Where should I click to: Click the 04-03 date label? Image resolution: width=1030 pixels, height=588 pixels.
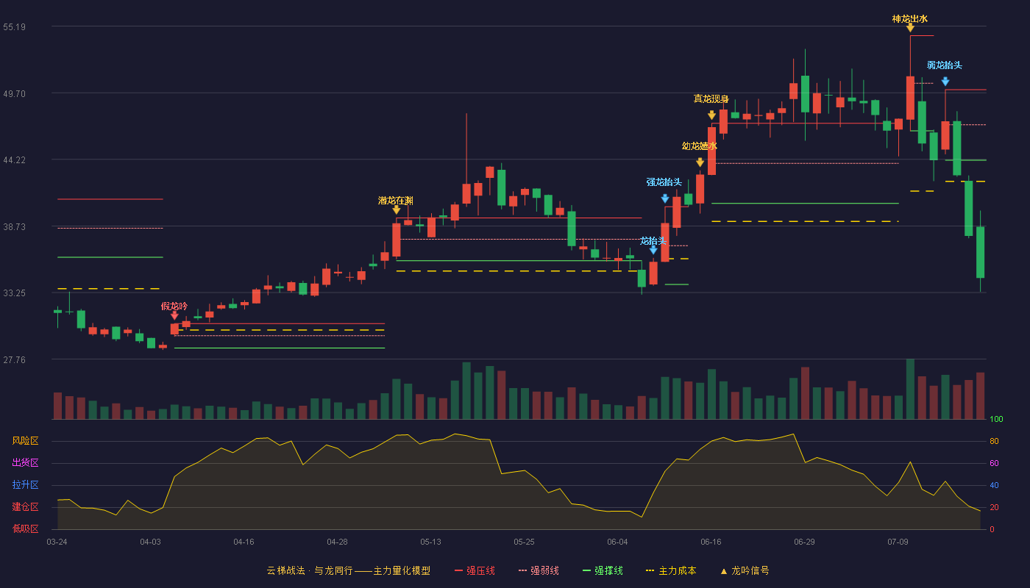(150, 542)
